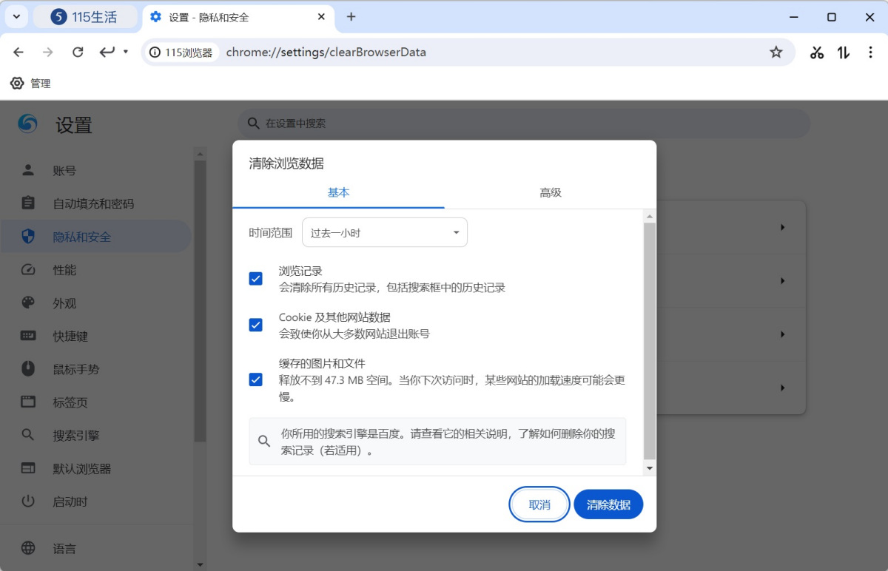Viewport: 888px width, 571px height.
Task: Open the small dropdown arrow beside undo icon
Action: click(x=126, y=52)
